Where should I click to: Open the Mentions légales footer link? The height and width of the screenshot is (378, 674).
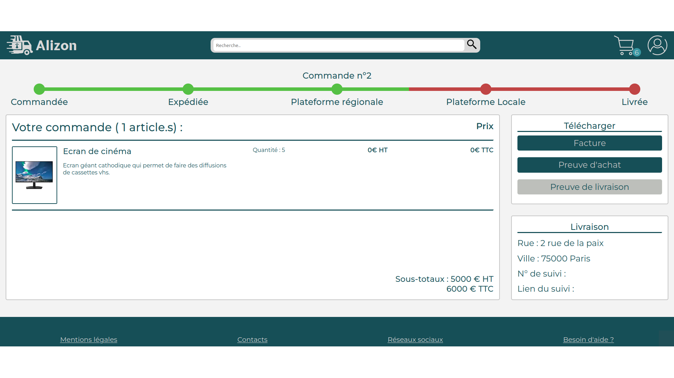tap(88, 339)
